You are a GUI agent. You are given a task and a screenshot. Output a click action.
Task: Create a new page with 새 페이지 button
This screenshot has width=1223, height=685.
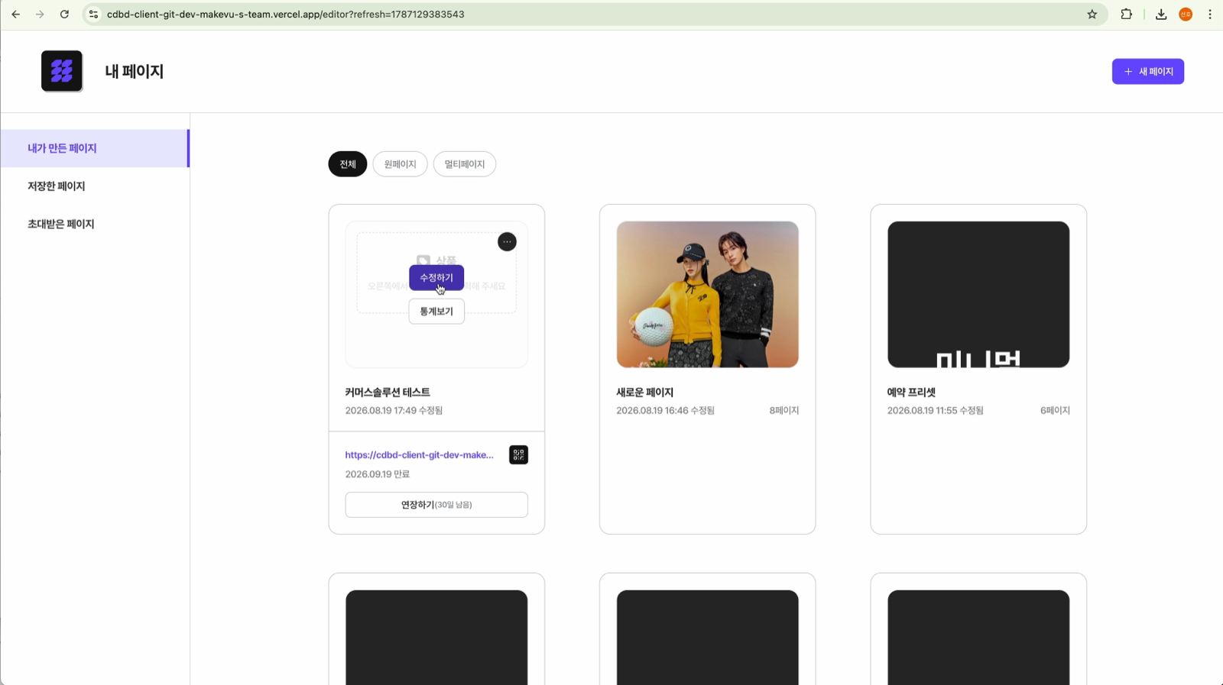pos(1148,72)
